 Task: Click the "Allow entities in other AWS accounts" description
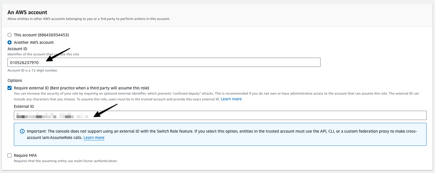(x=88, y=19)
